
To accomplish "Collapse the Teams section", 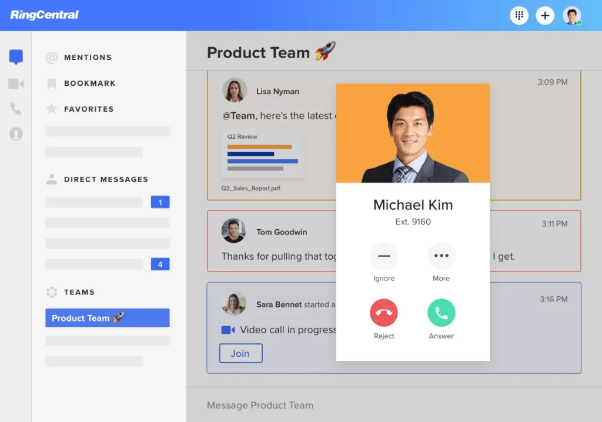I will [79, 292].
